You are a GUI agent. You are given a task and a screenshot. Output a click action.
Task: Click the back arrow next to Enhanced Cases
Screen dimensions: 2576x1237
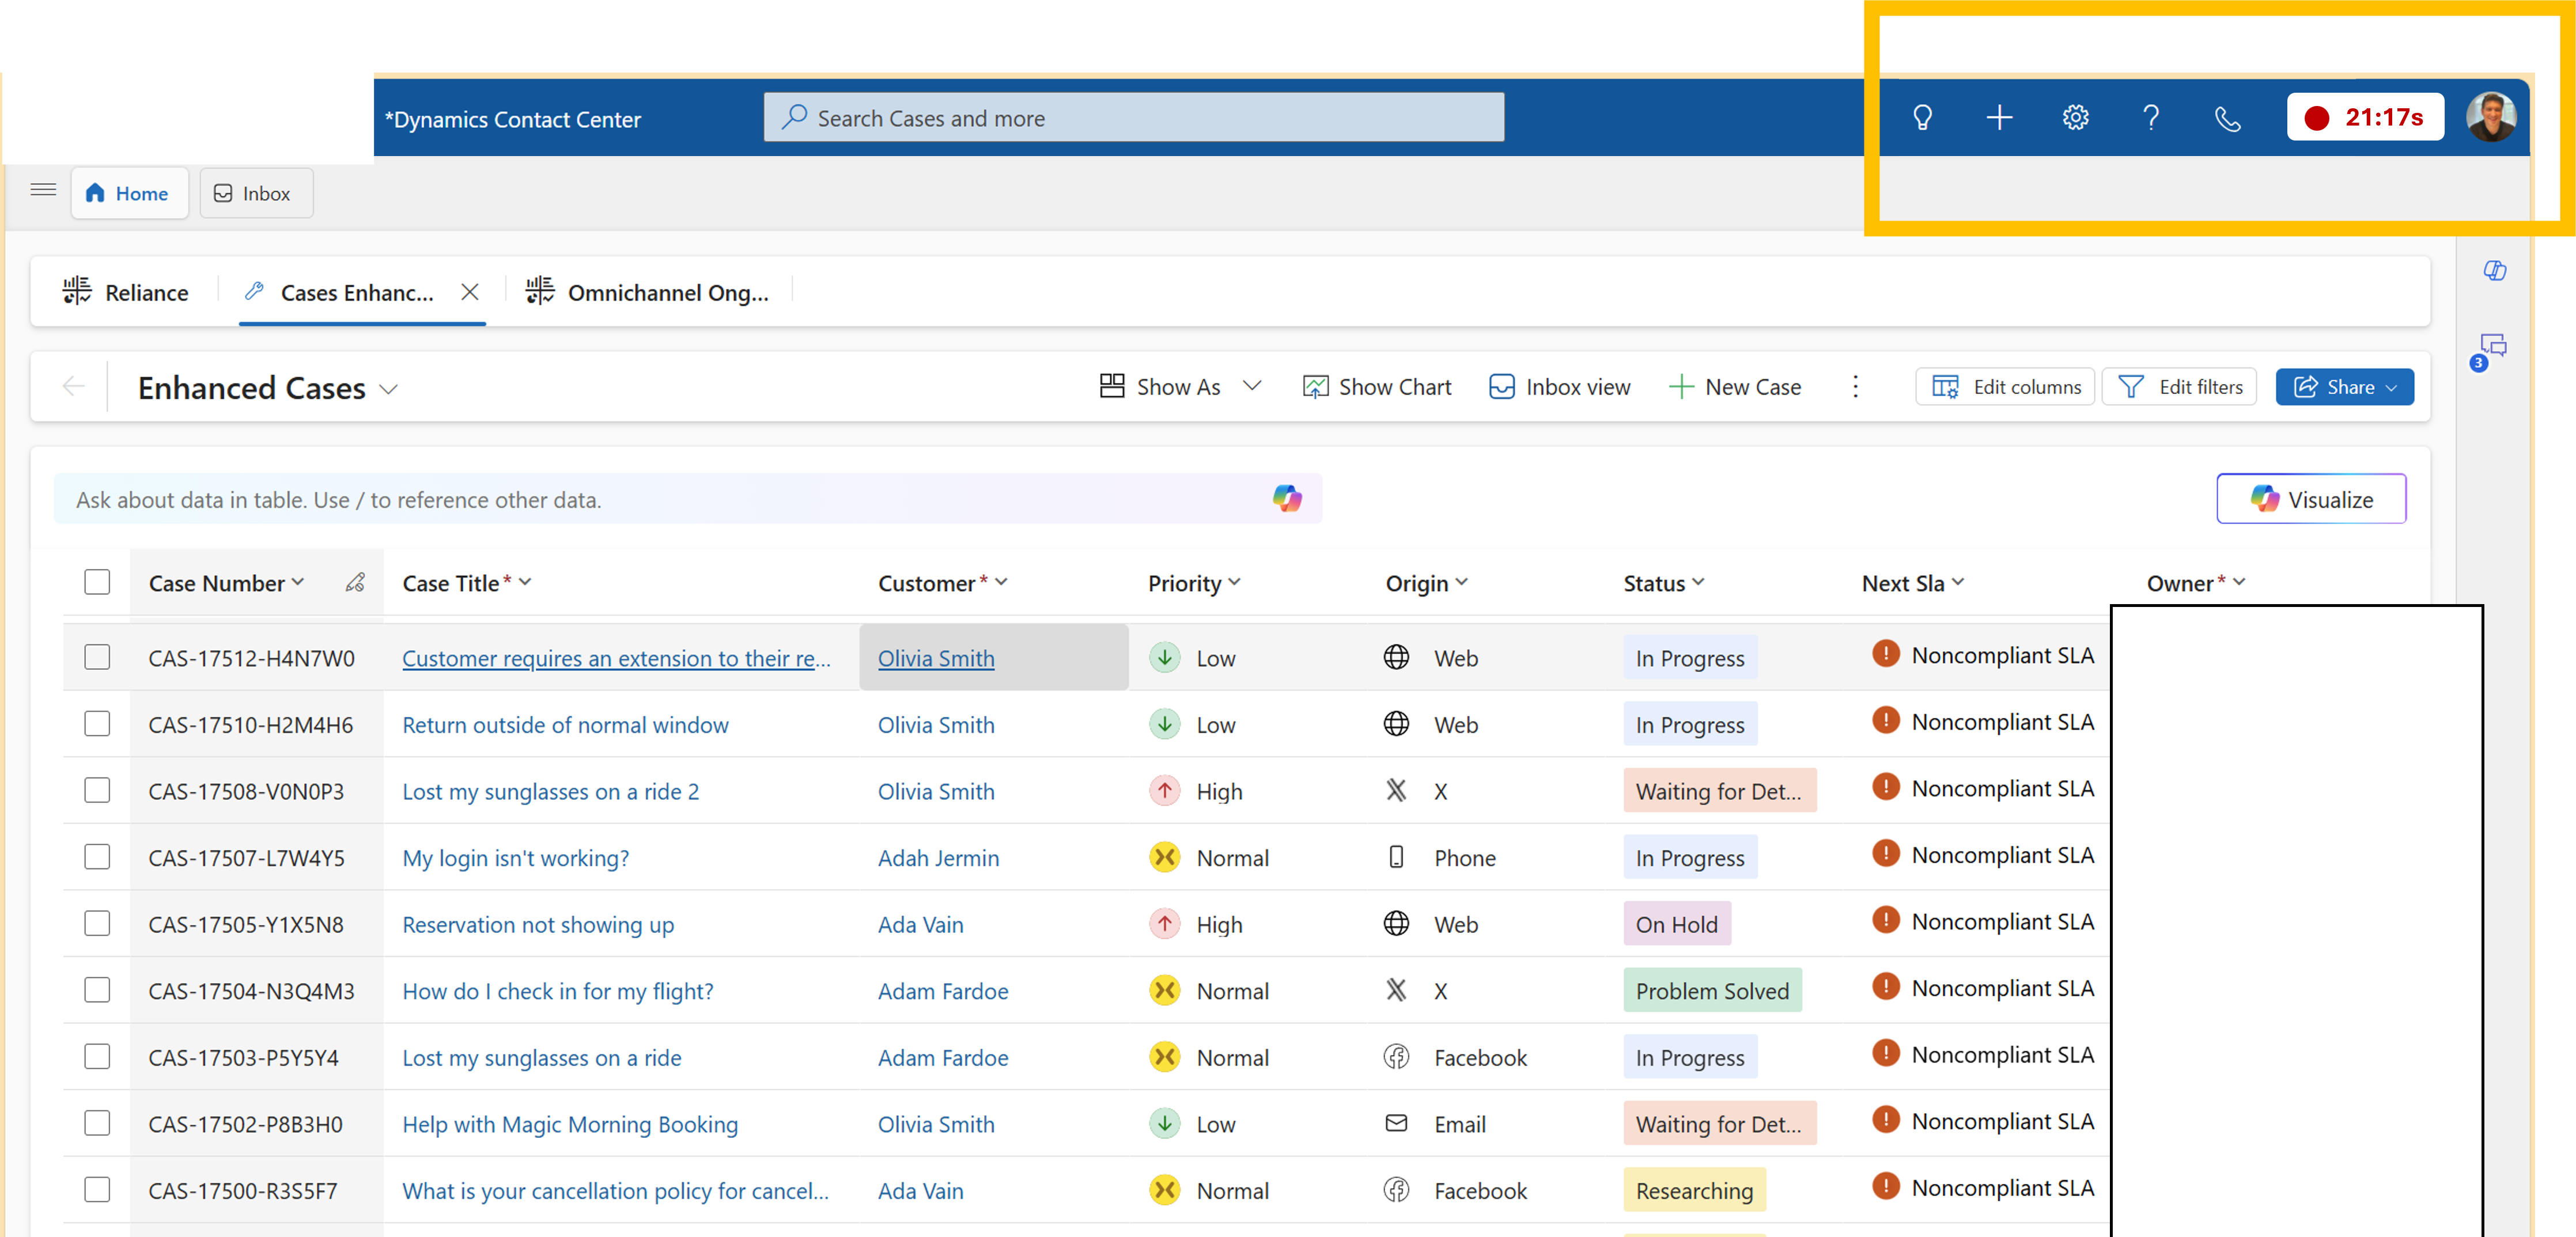(x=73, y=386)
